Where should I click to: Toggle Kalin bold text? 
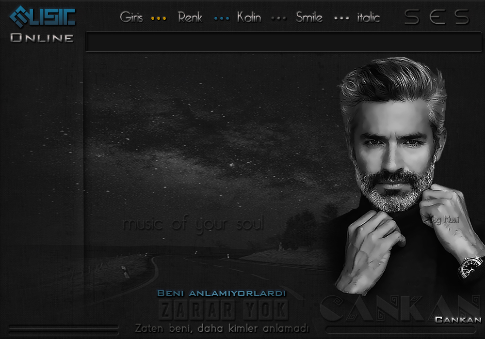(x=249, y=18)
